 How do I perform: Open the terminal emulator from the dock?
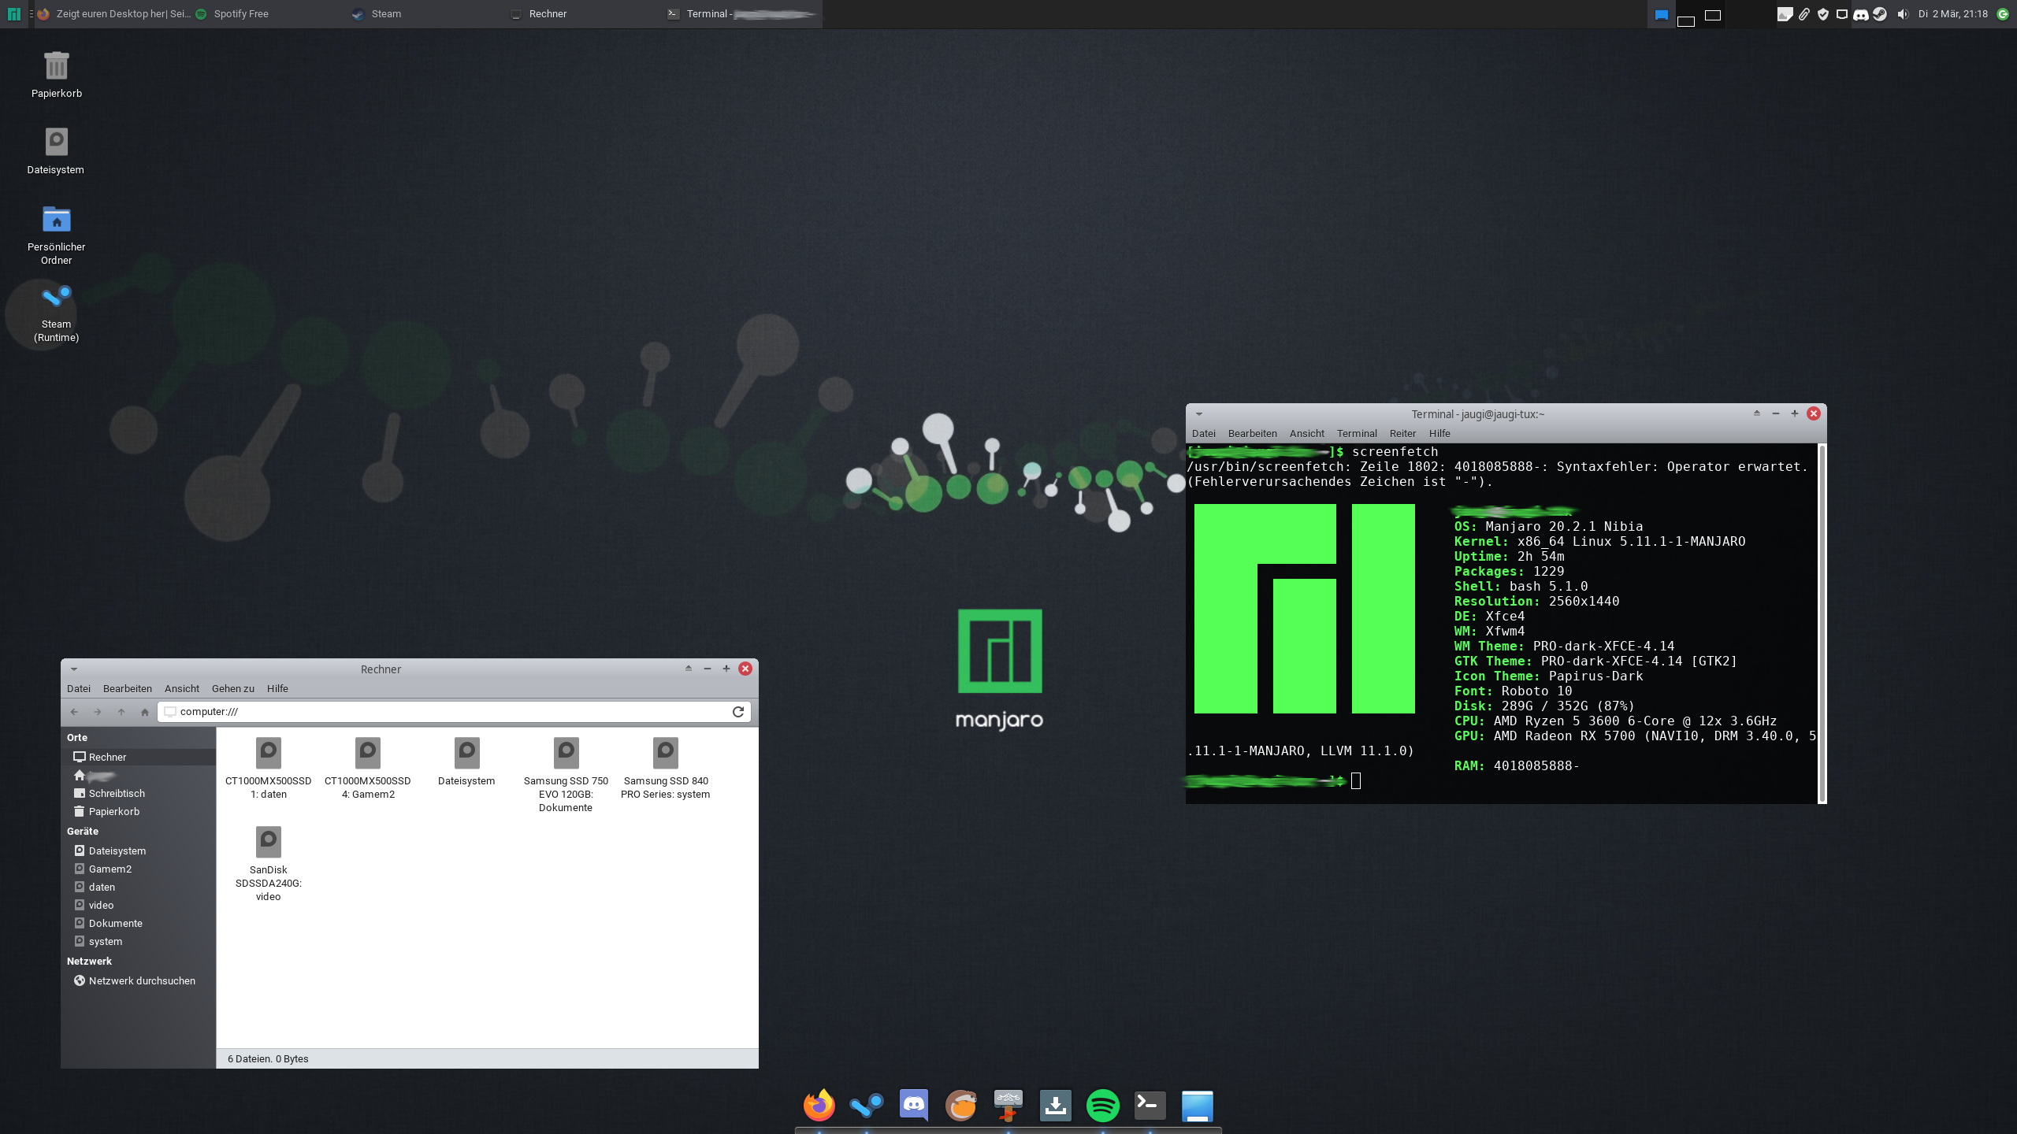[x=1150, y=1105]
